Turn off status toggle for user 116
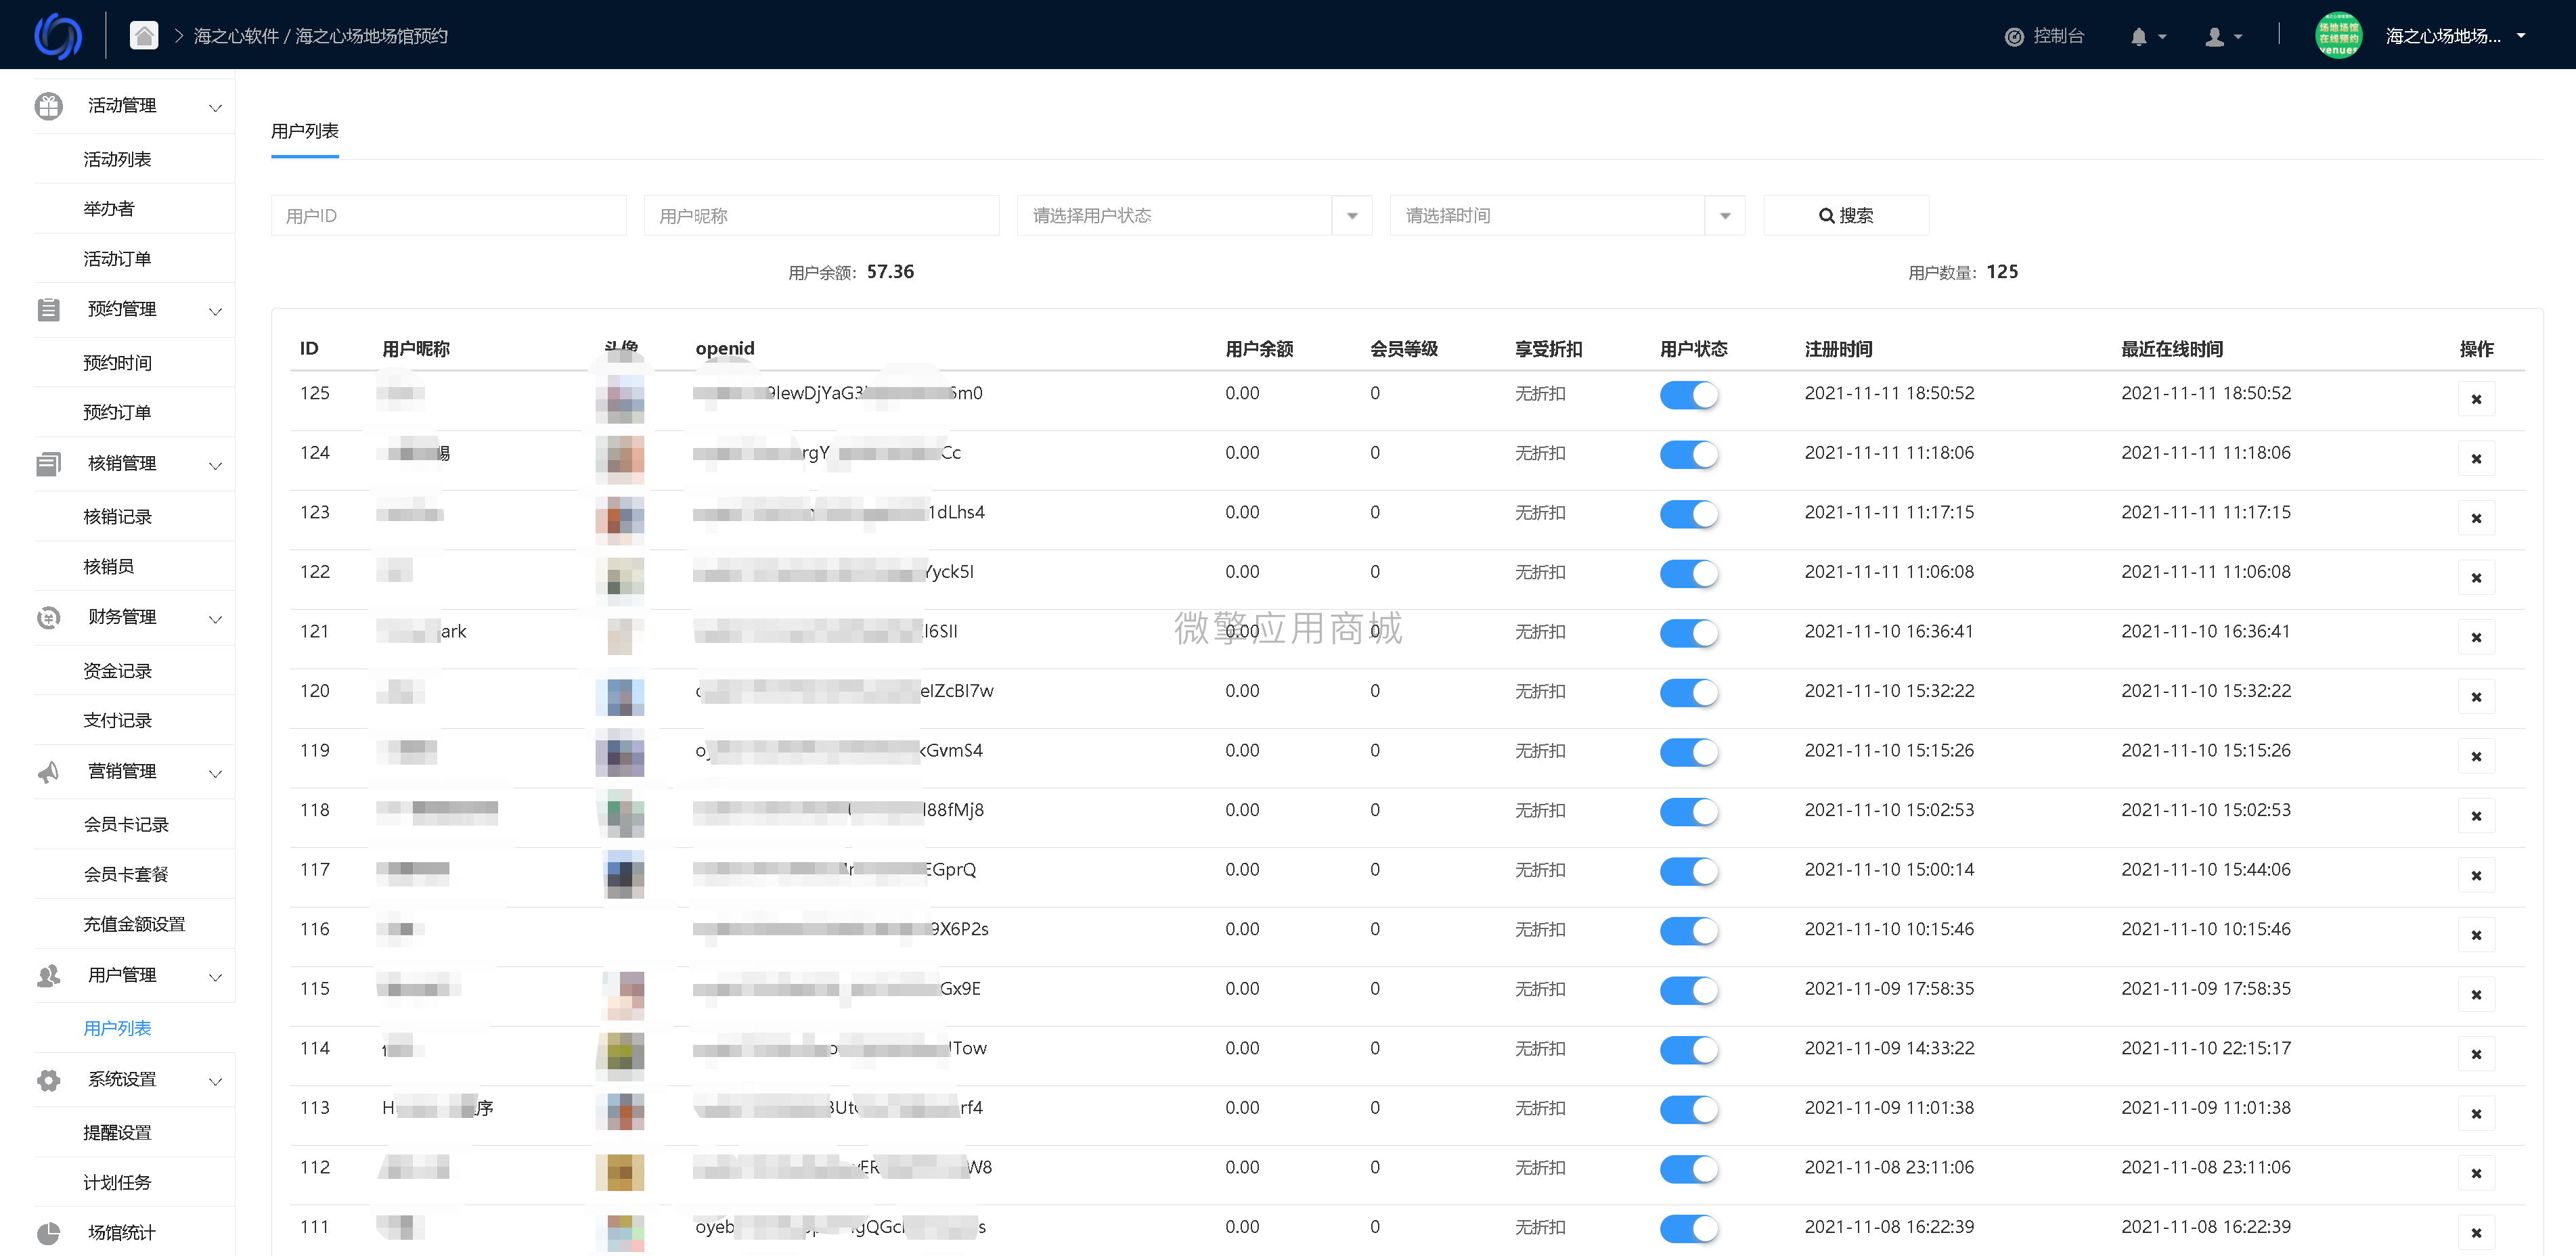This screenshot has width=2576, height=1256. (1688, 931)
